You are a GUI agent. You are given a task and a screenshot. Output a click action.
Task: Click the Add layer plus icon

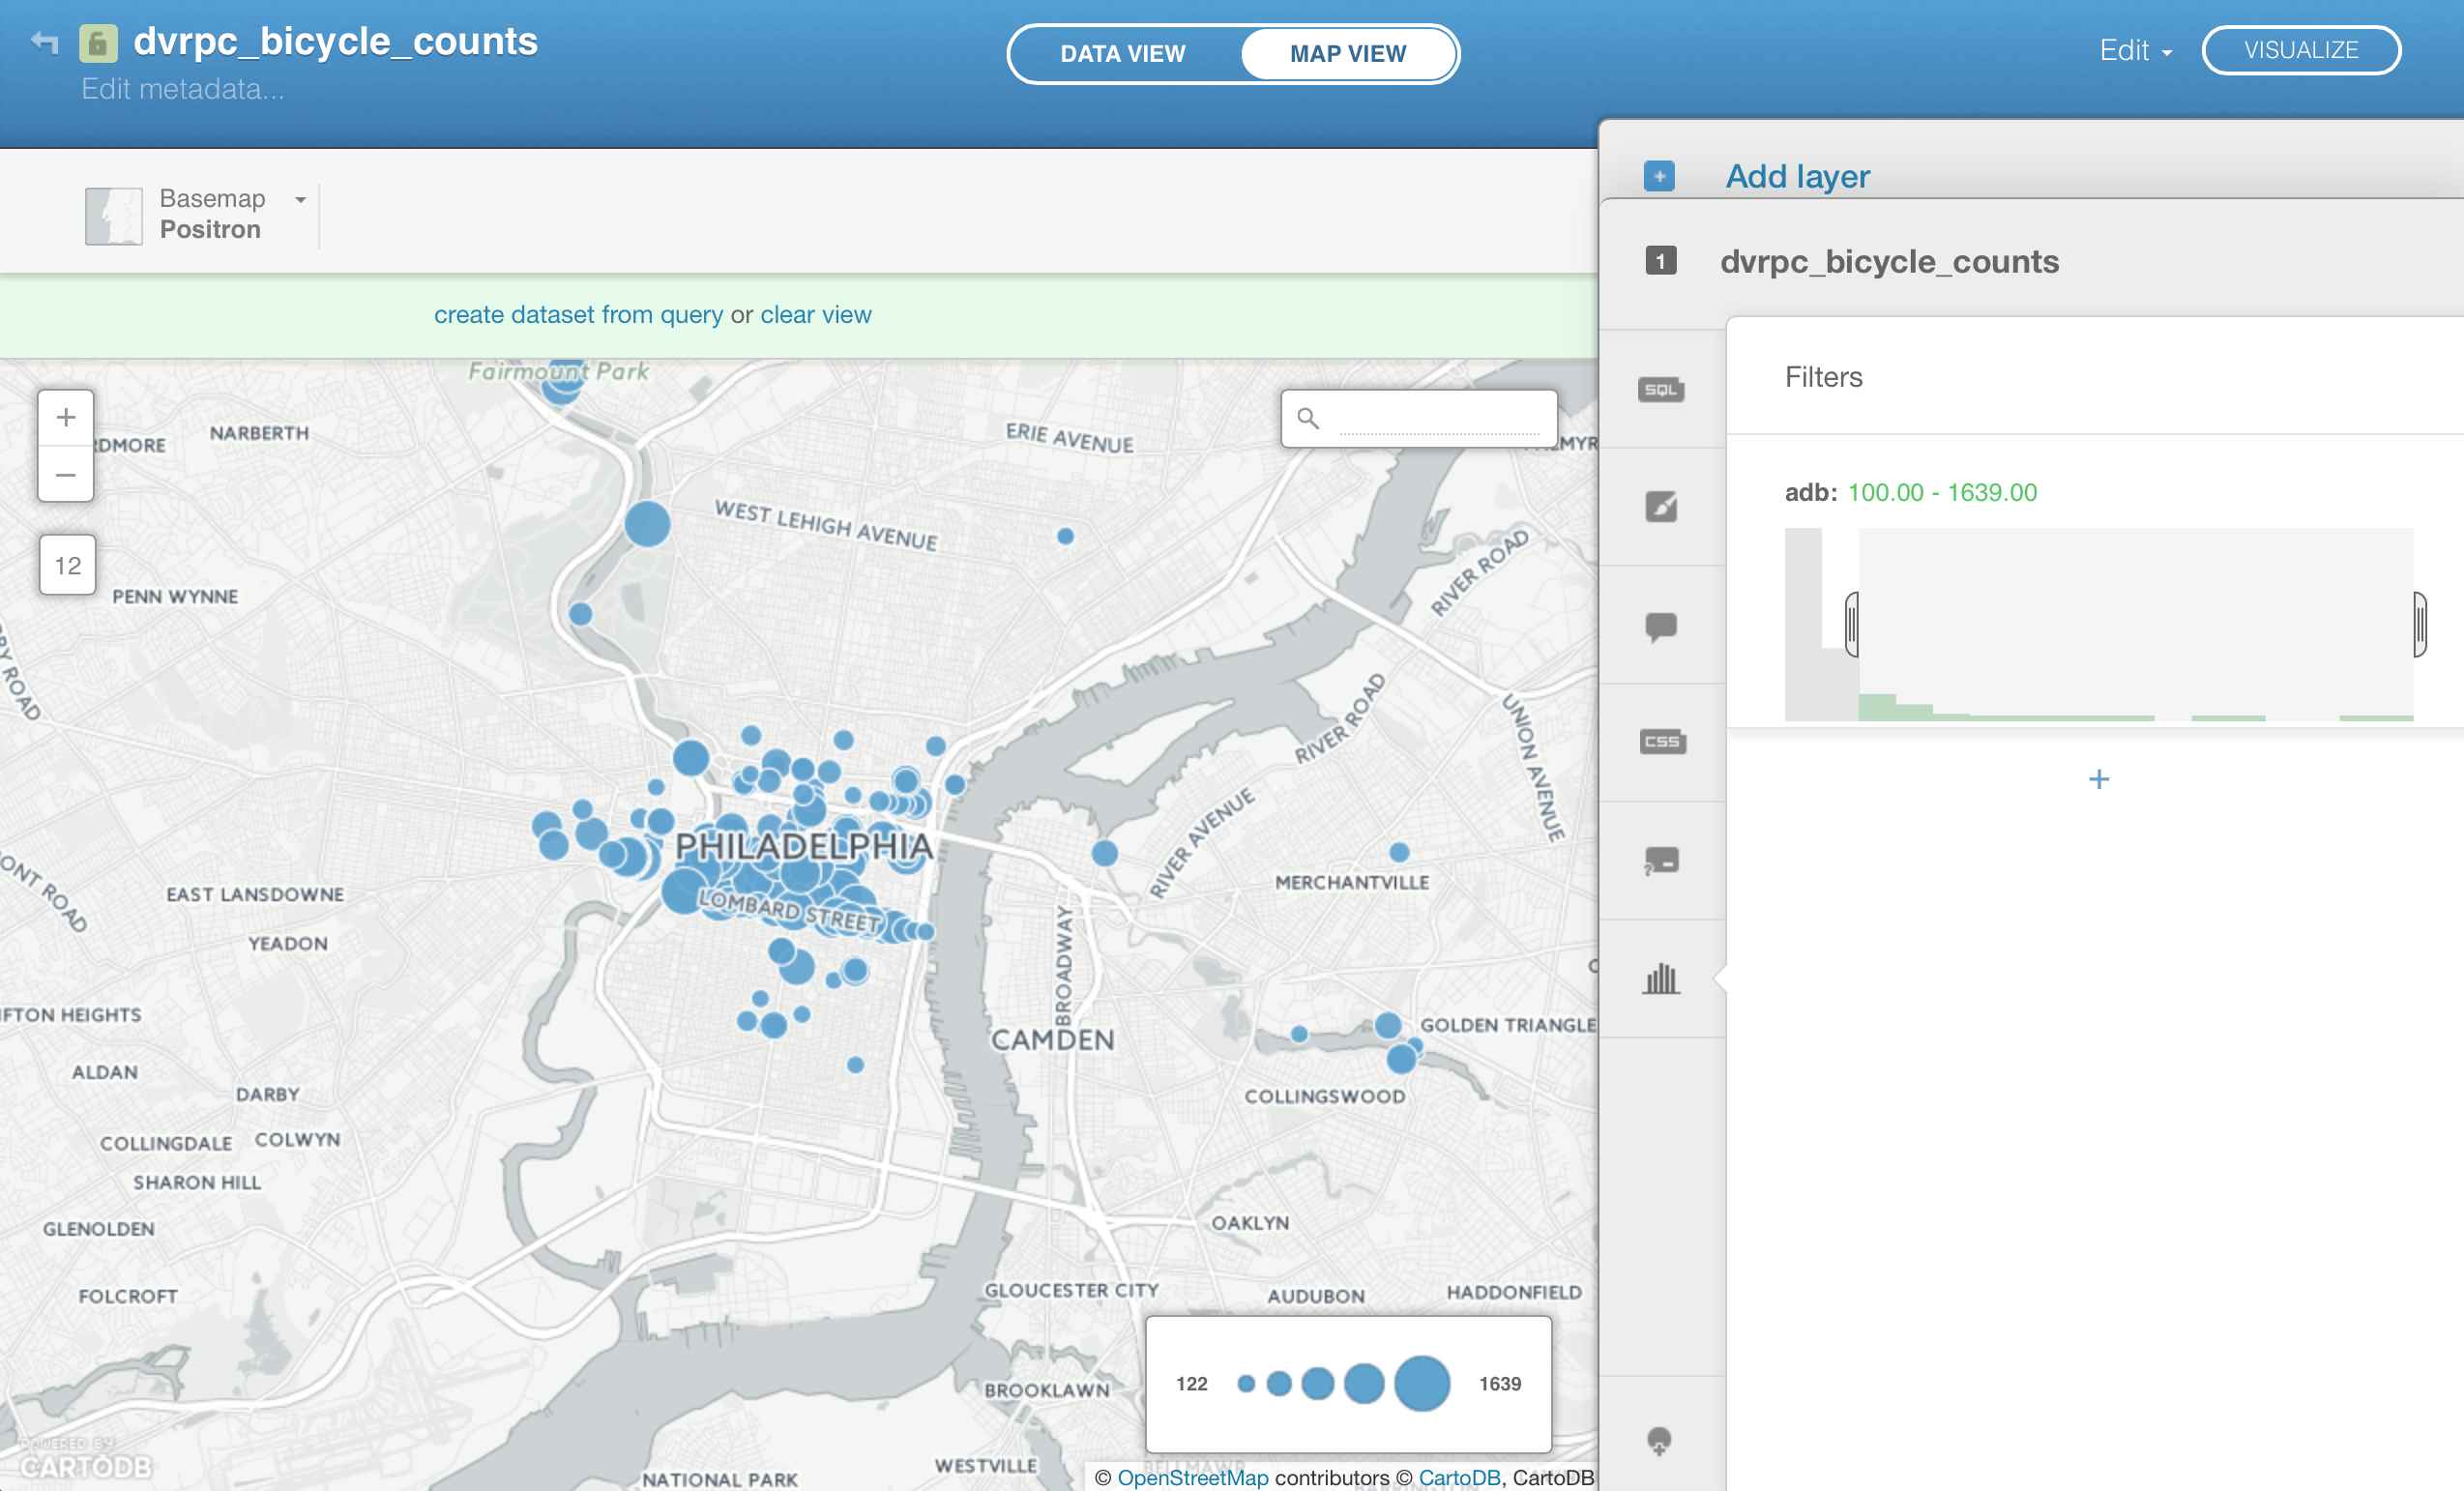(1658, 176)
